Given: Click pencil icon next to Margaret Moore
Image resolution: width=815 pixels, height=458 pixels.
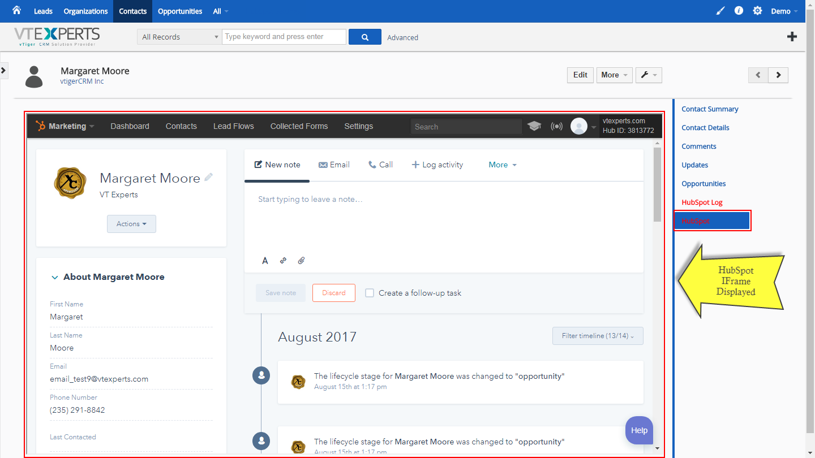Looking at the screenshot, I should (209, 177).
